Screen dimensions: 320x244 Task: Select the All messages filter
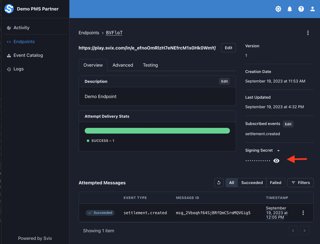pos(232,182)
